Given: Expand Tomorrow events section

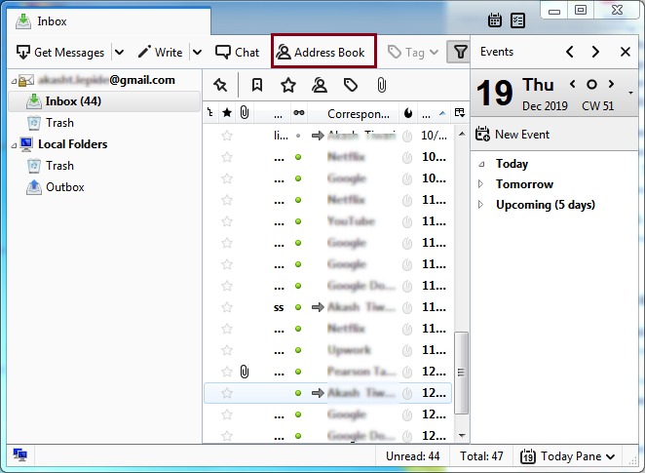Looking at the screenshot, I should click(480, 184).
